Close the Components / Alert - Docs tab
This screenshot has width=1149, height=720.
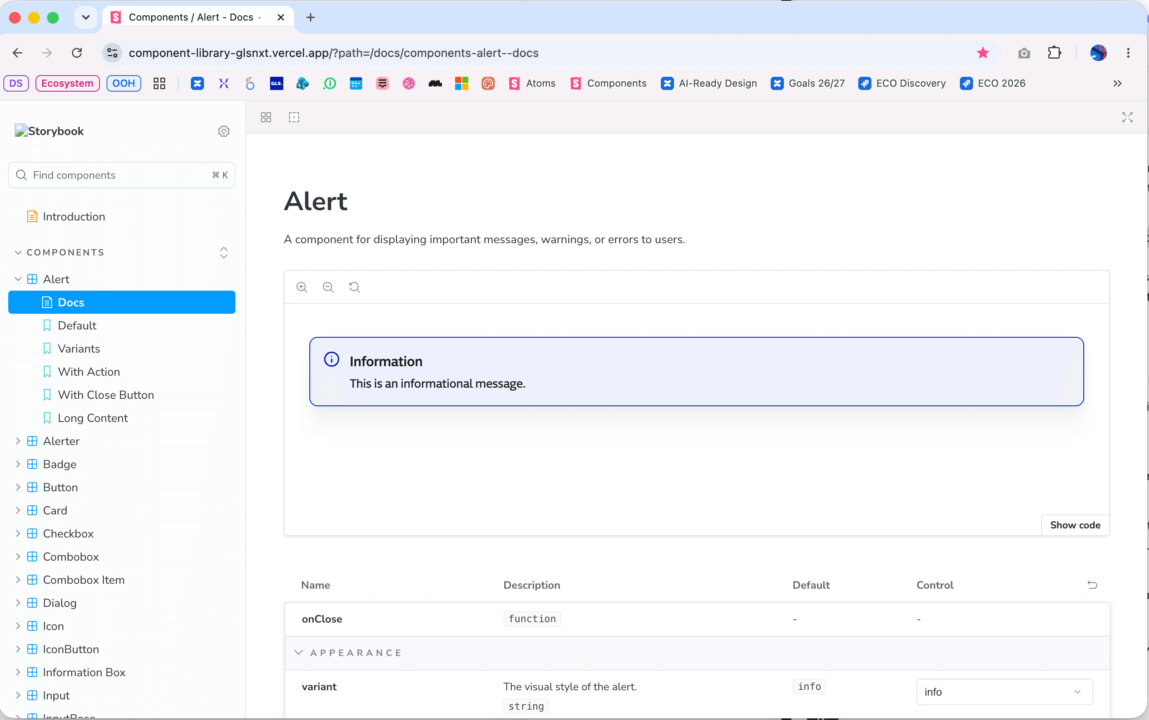tap(280, 18)
